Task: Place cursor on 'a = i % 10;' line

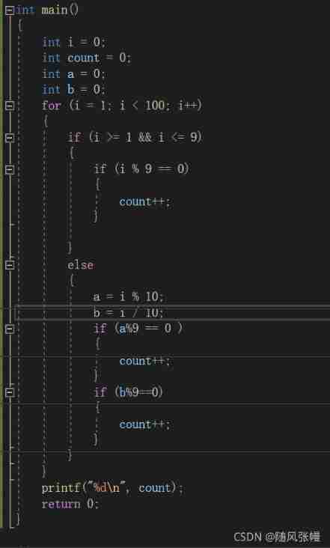Action: tap(128, 297)
